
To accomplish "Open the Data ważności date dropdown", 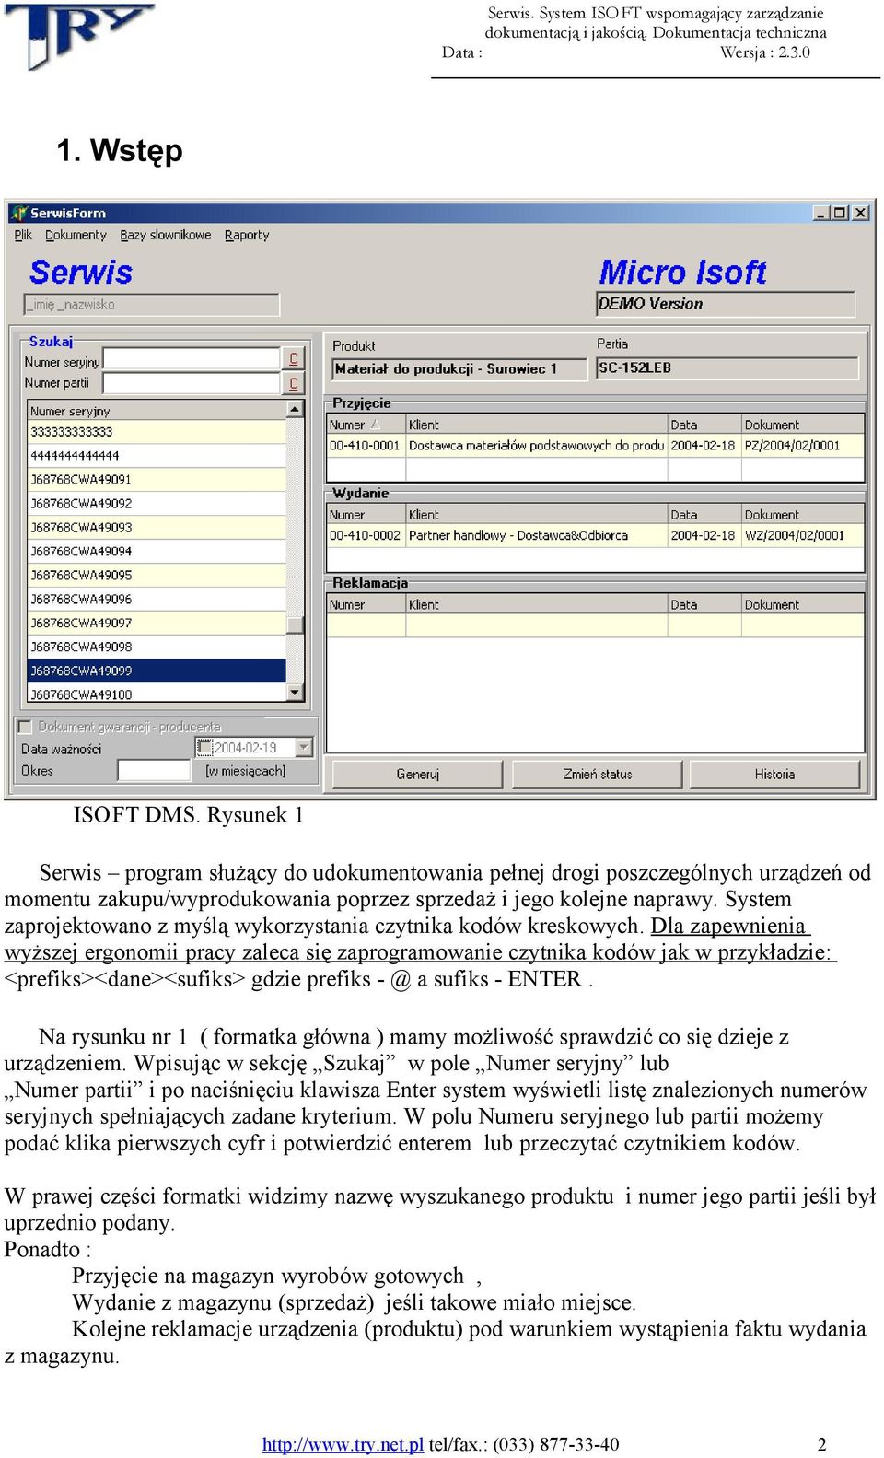I will pos(305,748).
